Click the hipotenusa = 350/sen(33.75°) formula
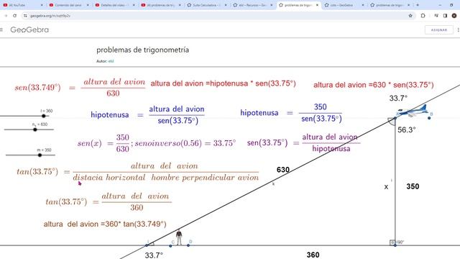Viewport: 460px width, 259px height. tap(291, 113)
